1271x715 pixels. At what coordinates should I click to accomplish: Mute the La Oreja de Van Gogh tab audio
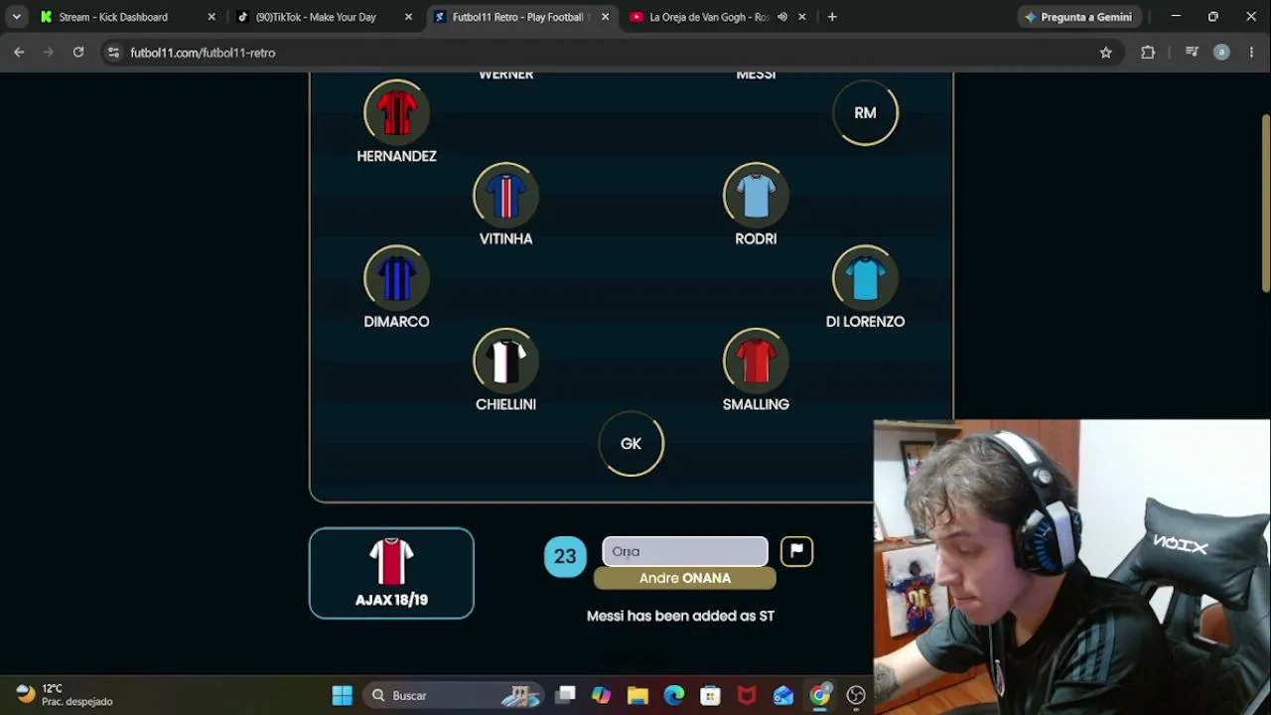[x=782, y=17]
